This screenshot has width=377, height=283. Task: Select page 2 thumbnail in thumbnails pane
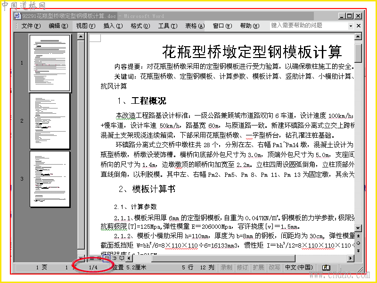pos(50,121)
